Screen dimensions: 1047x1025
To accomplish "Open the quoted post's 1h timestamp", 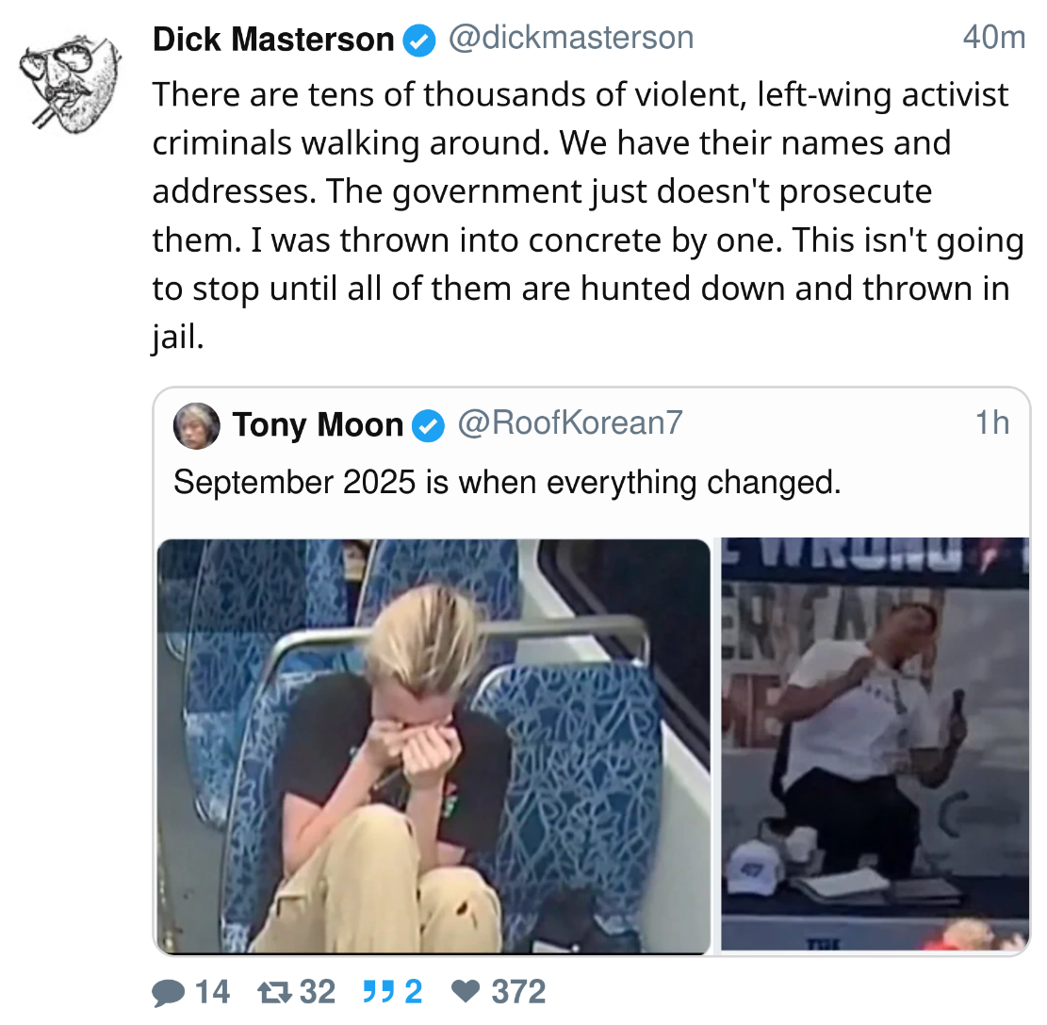I will click(992, 423).
